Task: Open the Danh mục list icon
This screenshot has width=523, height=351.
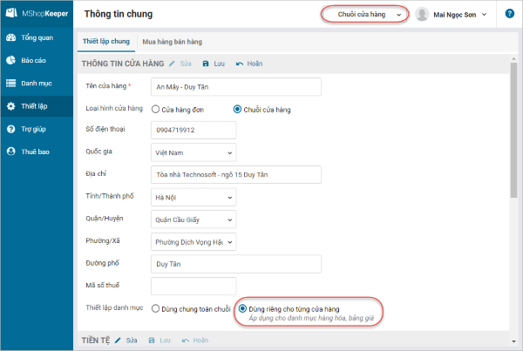Action: [x=11, y=84]
